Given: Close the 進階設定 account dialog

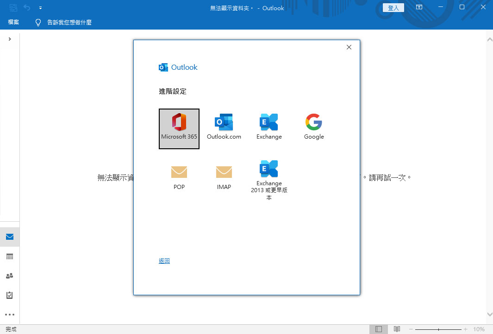Looking at the screenshot, I should pos(349,47).
